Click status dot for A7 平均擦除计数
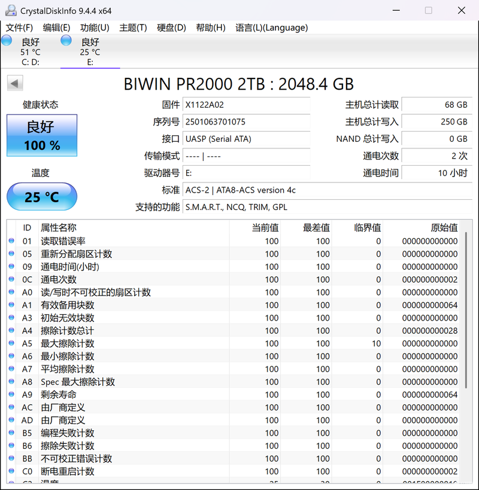The height and width of the screenshot is (490, 479). click(11, 369)
